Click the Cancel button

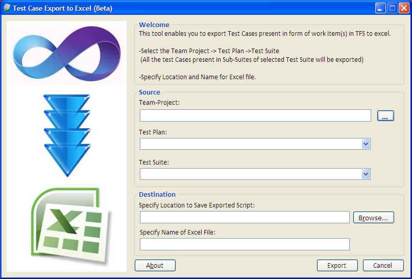pos(383,265)
